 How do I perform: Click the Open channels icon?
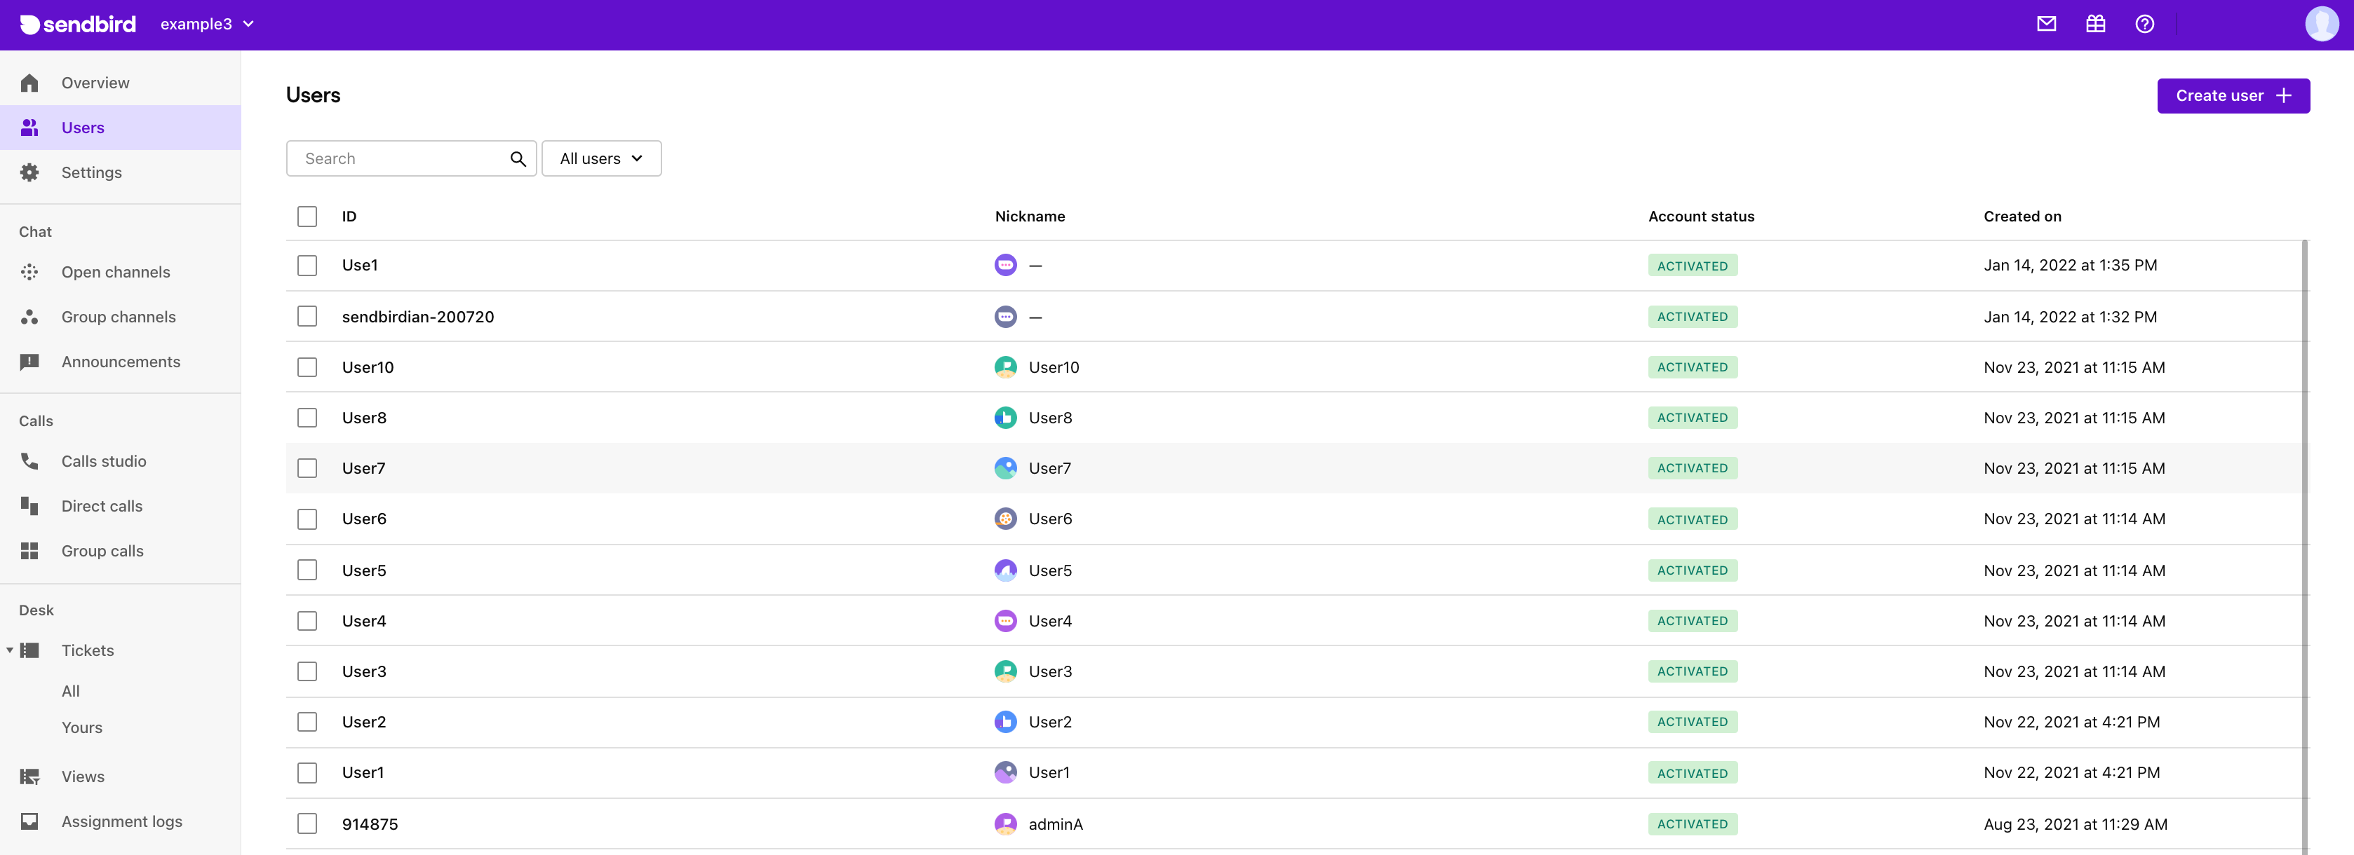30,271
